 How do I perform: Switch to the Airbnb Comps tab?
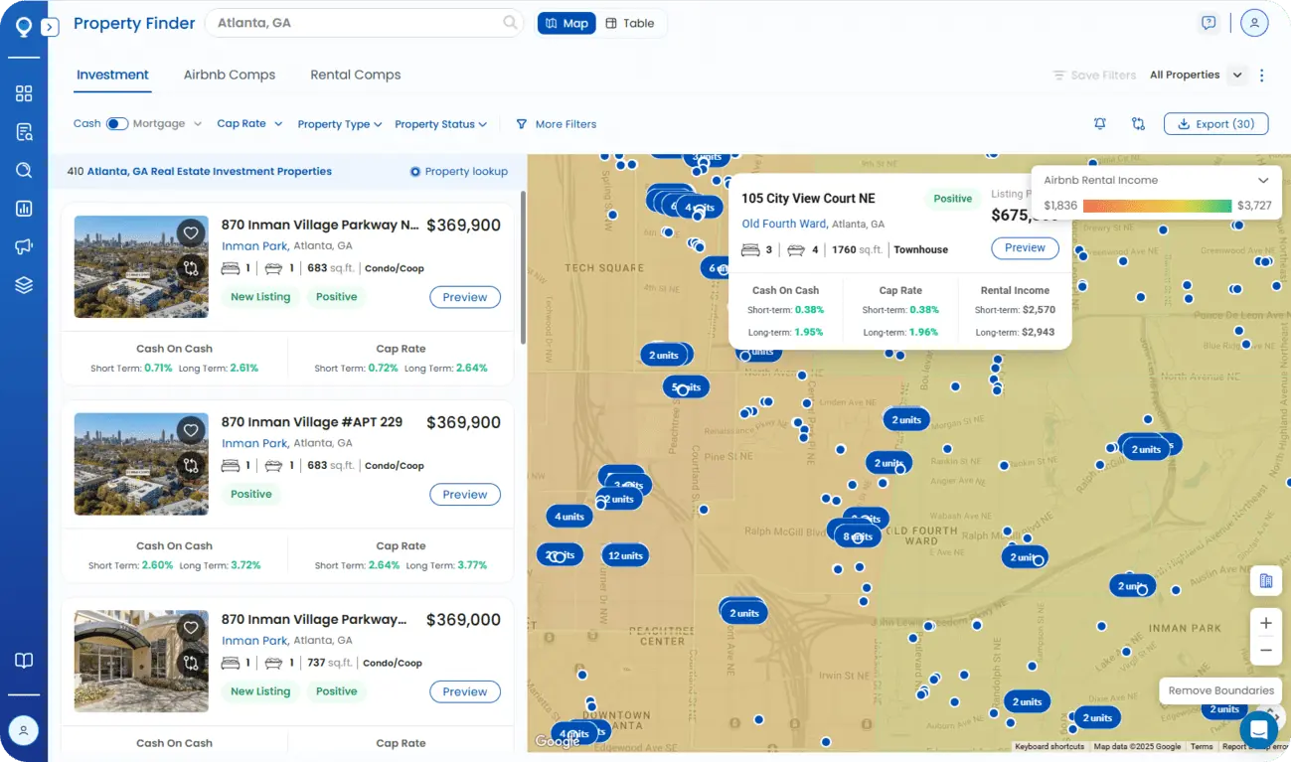click(x=230, y=75)
